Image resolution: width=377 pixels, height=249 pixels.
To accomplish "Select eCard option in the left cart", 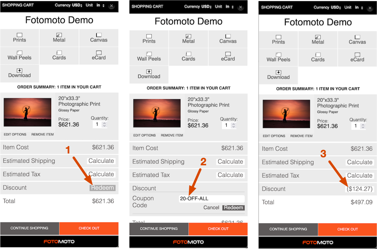I will point(99,55).
